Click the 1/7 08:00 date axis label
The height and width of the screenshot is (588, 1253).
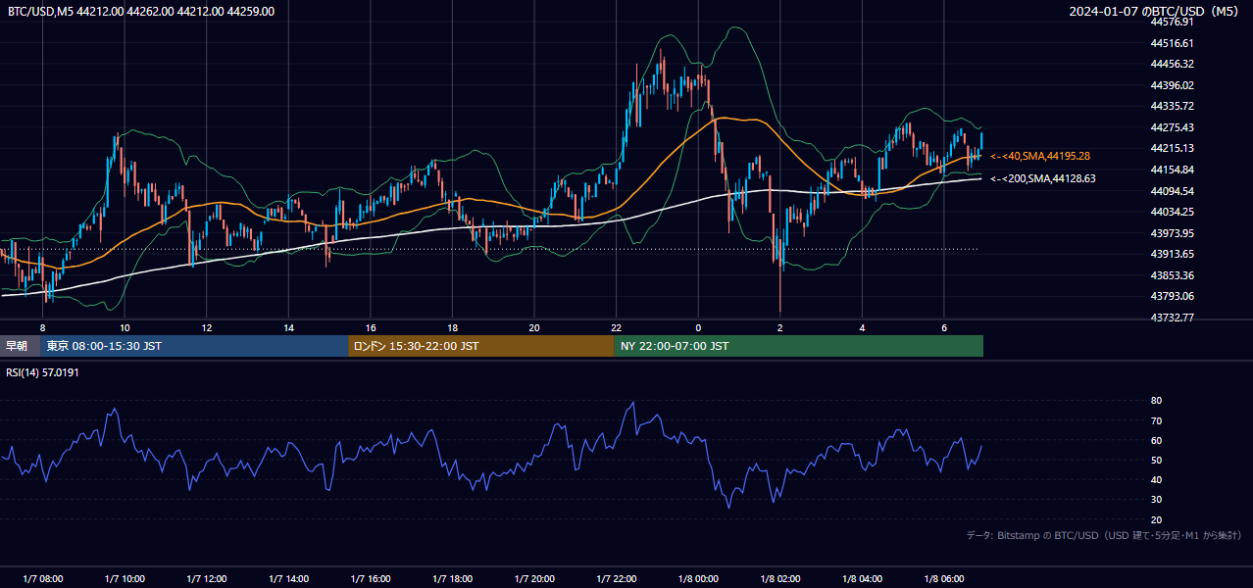[x=43, y=579]
